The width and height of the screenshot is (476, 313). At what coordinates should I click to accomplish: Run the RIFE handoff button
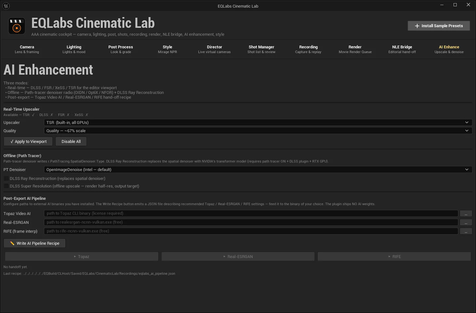click(x=394, y=256)
